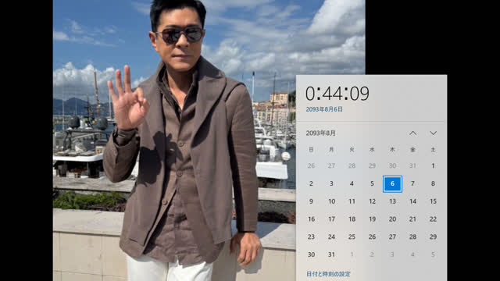Select August 1 in the Saturday column
This screenshot has width=500, height=281.
[433, 165]
